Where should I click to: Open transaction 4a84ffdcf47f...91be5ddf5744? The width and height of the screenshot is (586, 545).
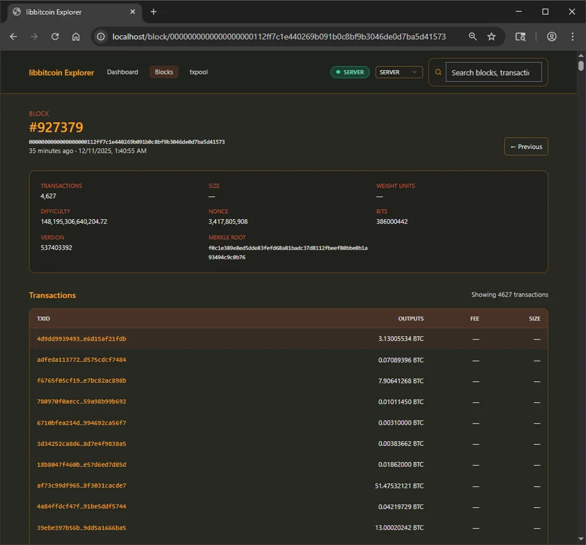(x=81, y=507)
